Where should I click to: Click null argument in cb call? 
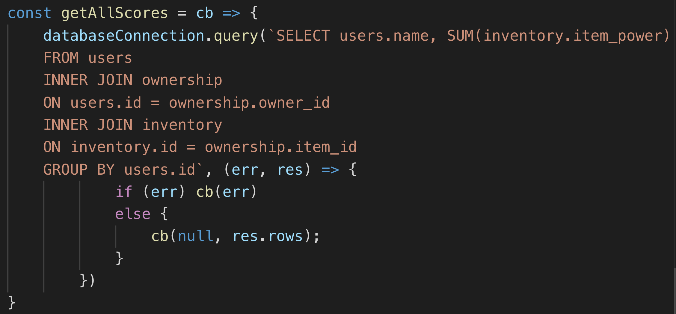pyautogui.click(x=196, y=236)
